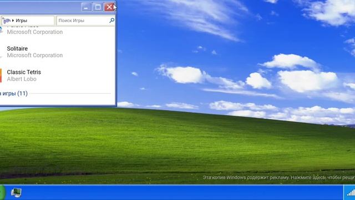Maximize the Игры window
This screenshot has width=355, height=200.
click(98, 7)
